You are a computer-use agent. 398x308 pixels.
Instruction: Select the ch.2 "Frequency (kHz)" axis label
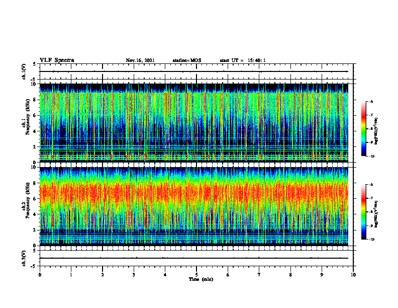click(x=28, y=200)
